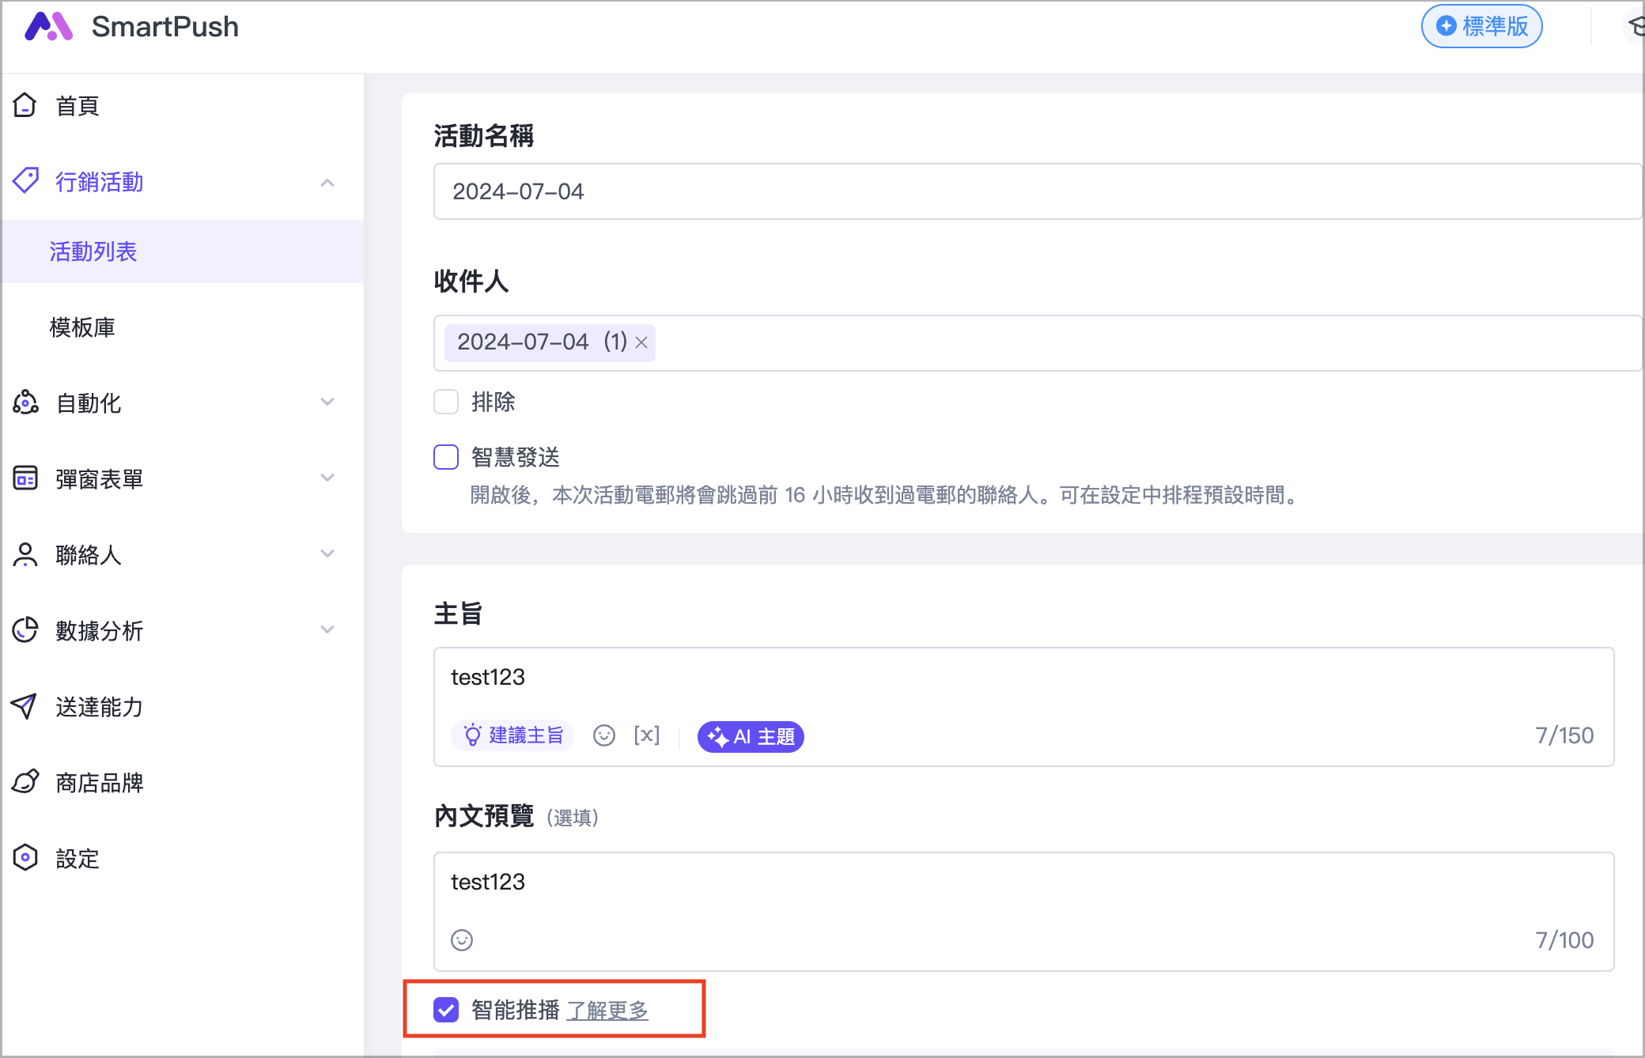Viewport: 1645px width, 1058px height.
Task: Uncheck the 智能推播 checkbox
Action: point(446,1010)
